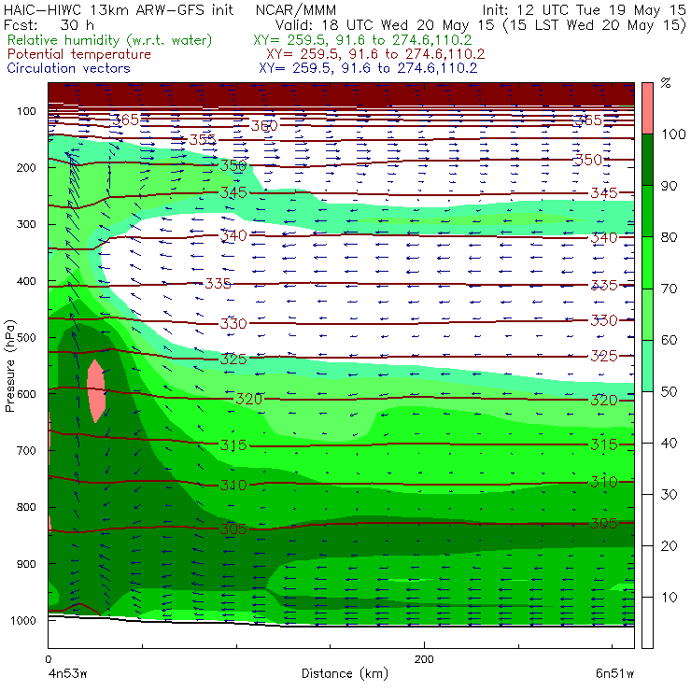Click the title 'HAIC-HIWC 13km ARW-GFS init'
Viewport: 691px width, 691px height.
(x=119, y=9)
